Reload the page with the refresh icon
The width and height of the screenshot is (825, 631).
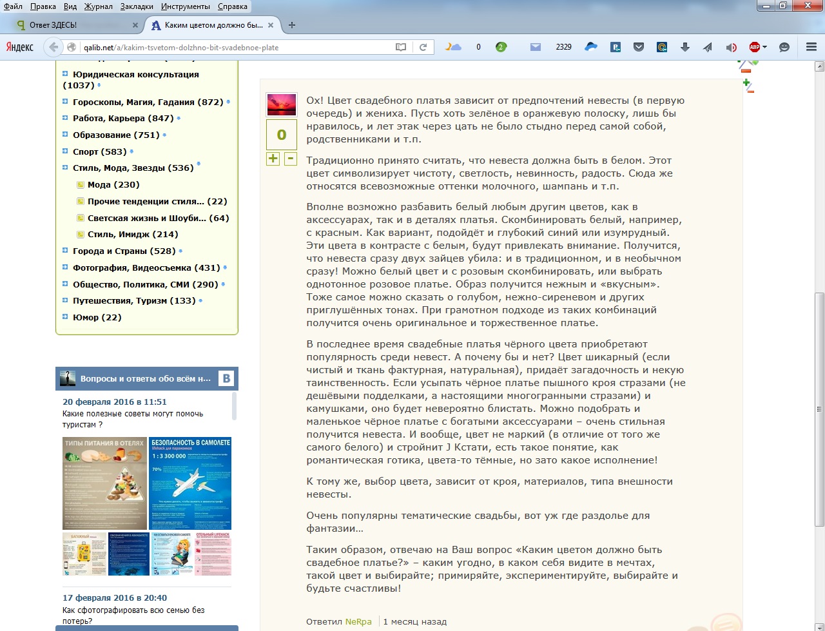[423, 47]
